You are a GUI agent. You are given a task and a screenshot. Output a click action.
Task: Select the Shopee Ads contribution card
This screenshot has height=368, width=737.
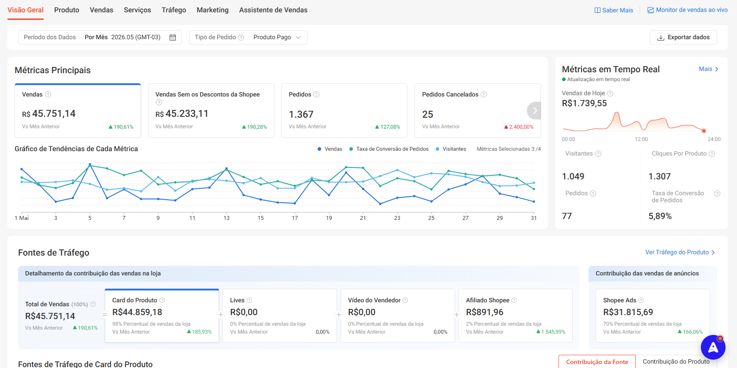click(653, 316)
